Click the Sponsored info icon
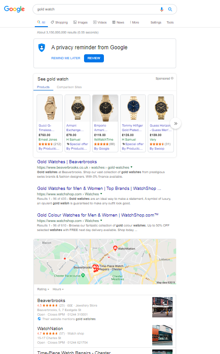The image size is (220, 354). pyautogui.click(x=172, y=78)
